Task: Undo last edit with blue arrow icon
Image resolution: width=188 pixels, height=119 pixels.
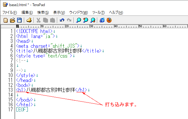Action: click(x=62, y=20)
